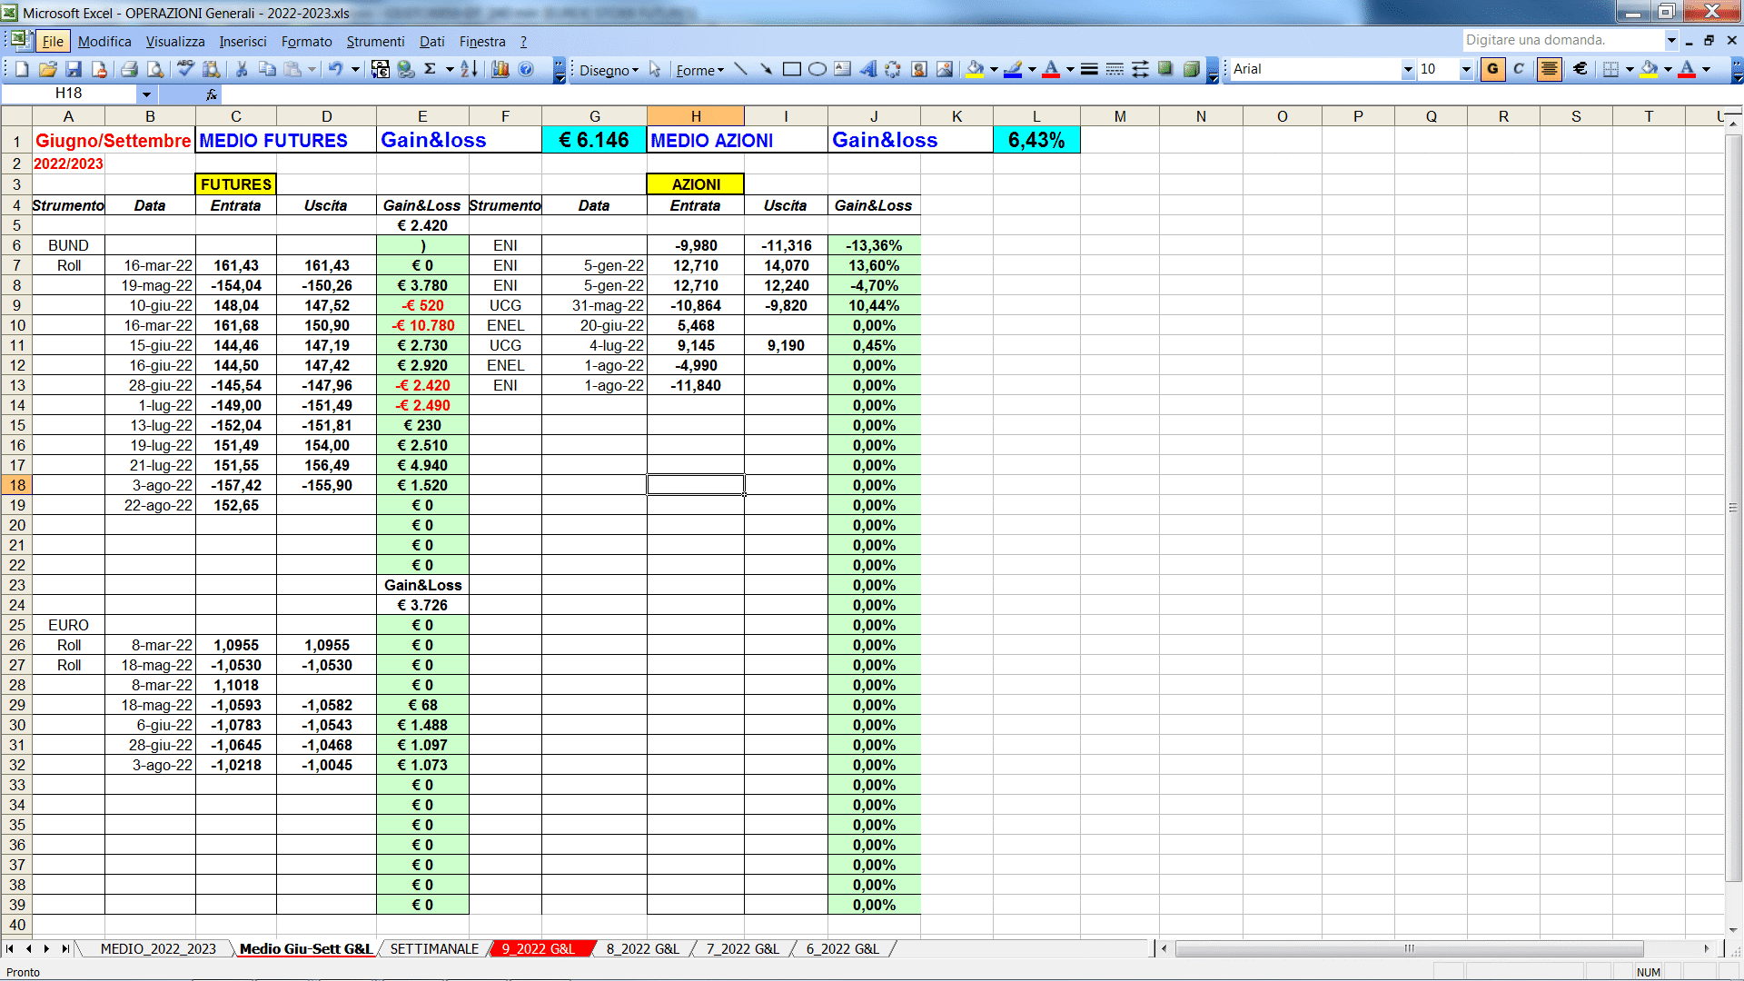The image size is (1744, 981).
Task: Click the Open file folder icon
Action: click(48, 69)
